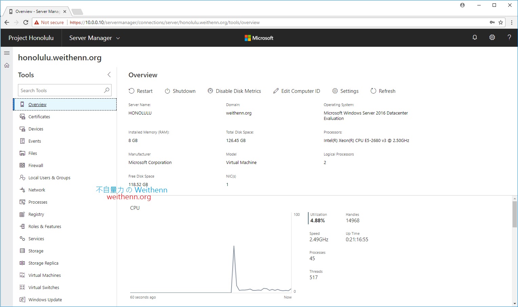This screenshot has height=307, width=518.
Task: Shut down the server
Action: pos(180,91)
